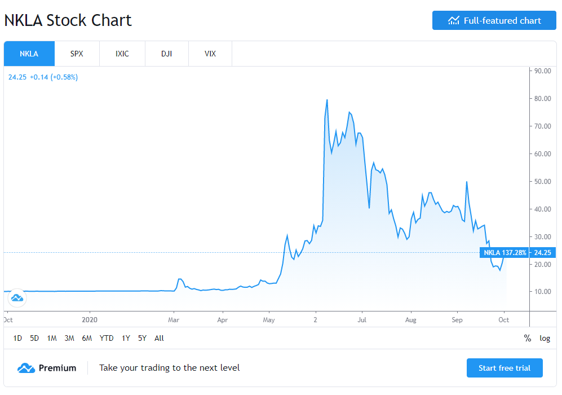
Task: Click the May label on time axis
Action: click(x=268, y=319)
